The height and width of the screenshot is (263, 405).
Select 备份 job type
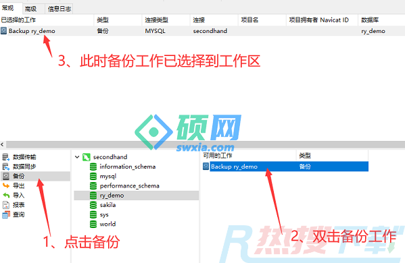click(x=19, y=176)
